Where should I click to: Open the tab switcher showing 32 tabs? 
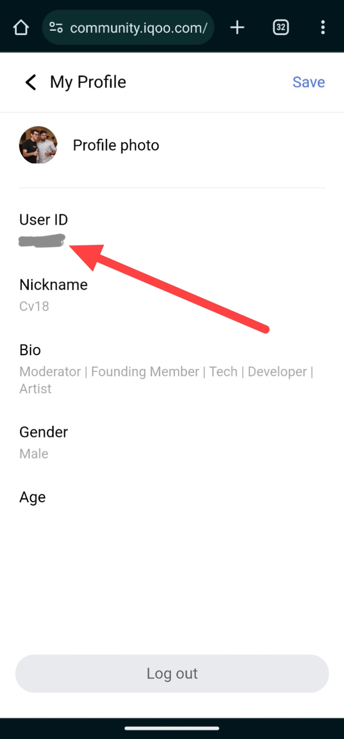pyautogui.click(x=280, y=28)
